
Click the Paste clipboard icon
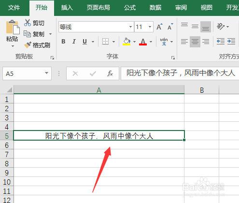(x=13, y=27)
